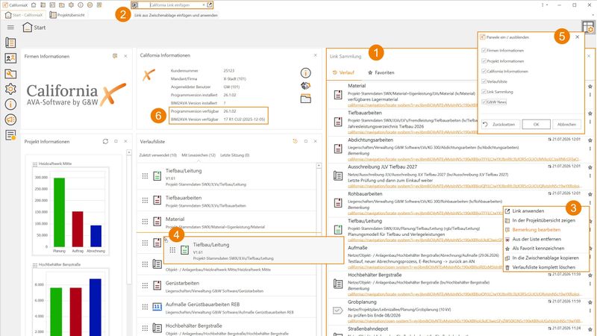Click the Grobplanung entry document icon

338,311
